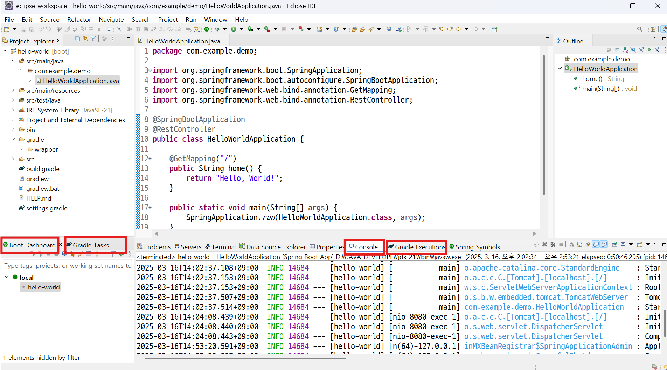Screen dimensions: 667x370
Task: Click the Pin Console icon in console toolbar
Action: point(615,244)
